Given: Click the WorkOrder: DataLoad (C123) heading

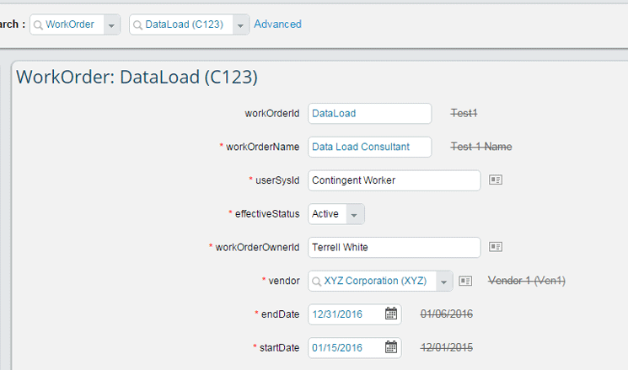Looking at the screenshot, I should tap(137, 77).
